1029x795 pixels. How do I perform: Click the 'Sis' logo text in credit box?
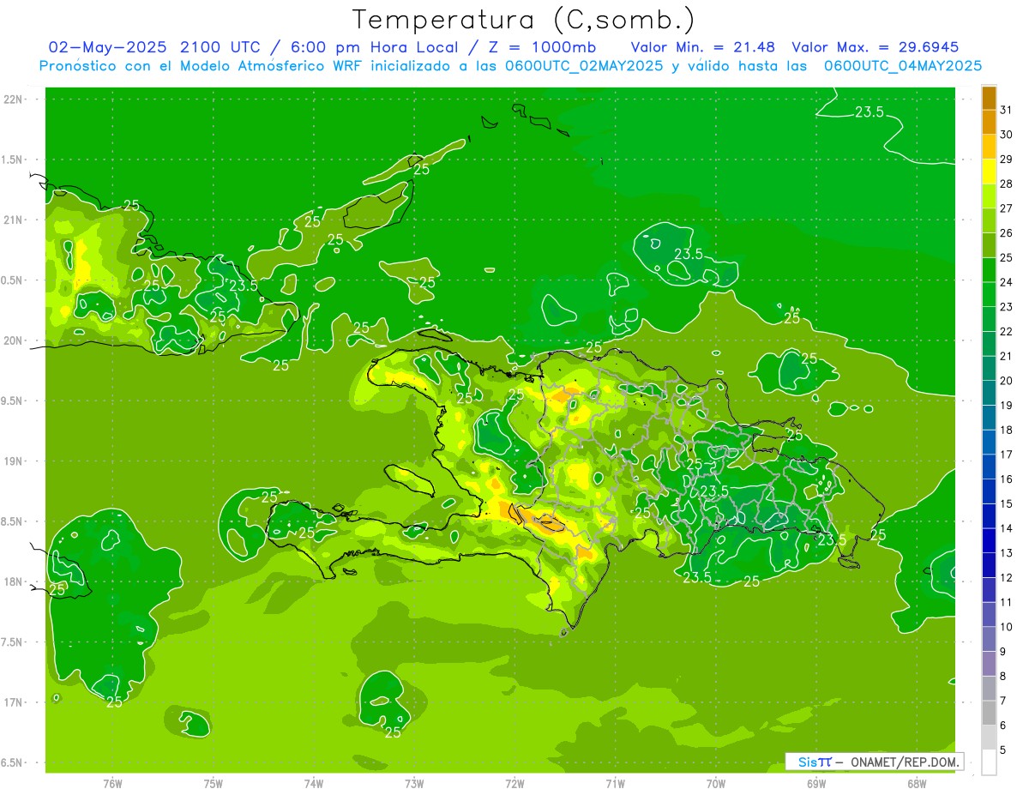click(x=807, y=762)
